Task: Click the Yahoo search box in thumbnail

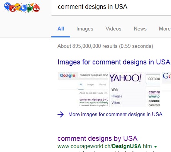Action: tap(153, 79)
